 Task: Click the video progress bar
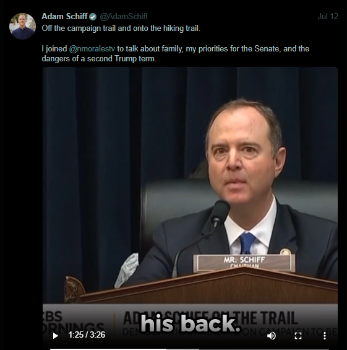[x=189, y=349]
